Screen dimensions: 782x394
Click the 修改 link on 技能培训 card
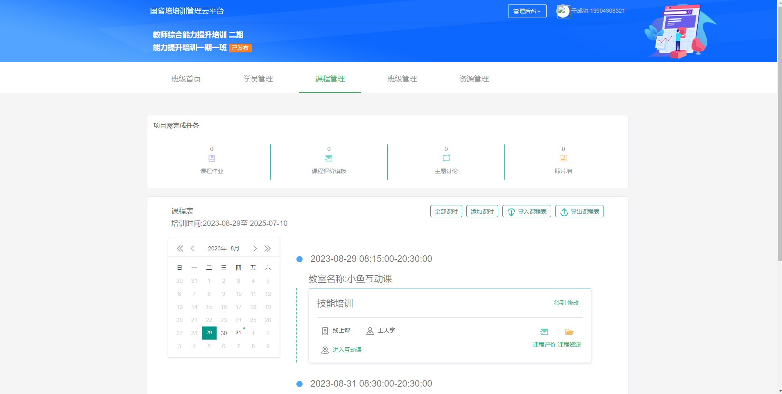click(x=573, y=303)
